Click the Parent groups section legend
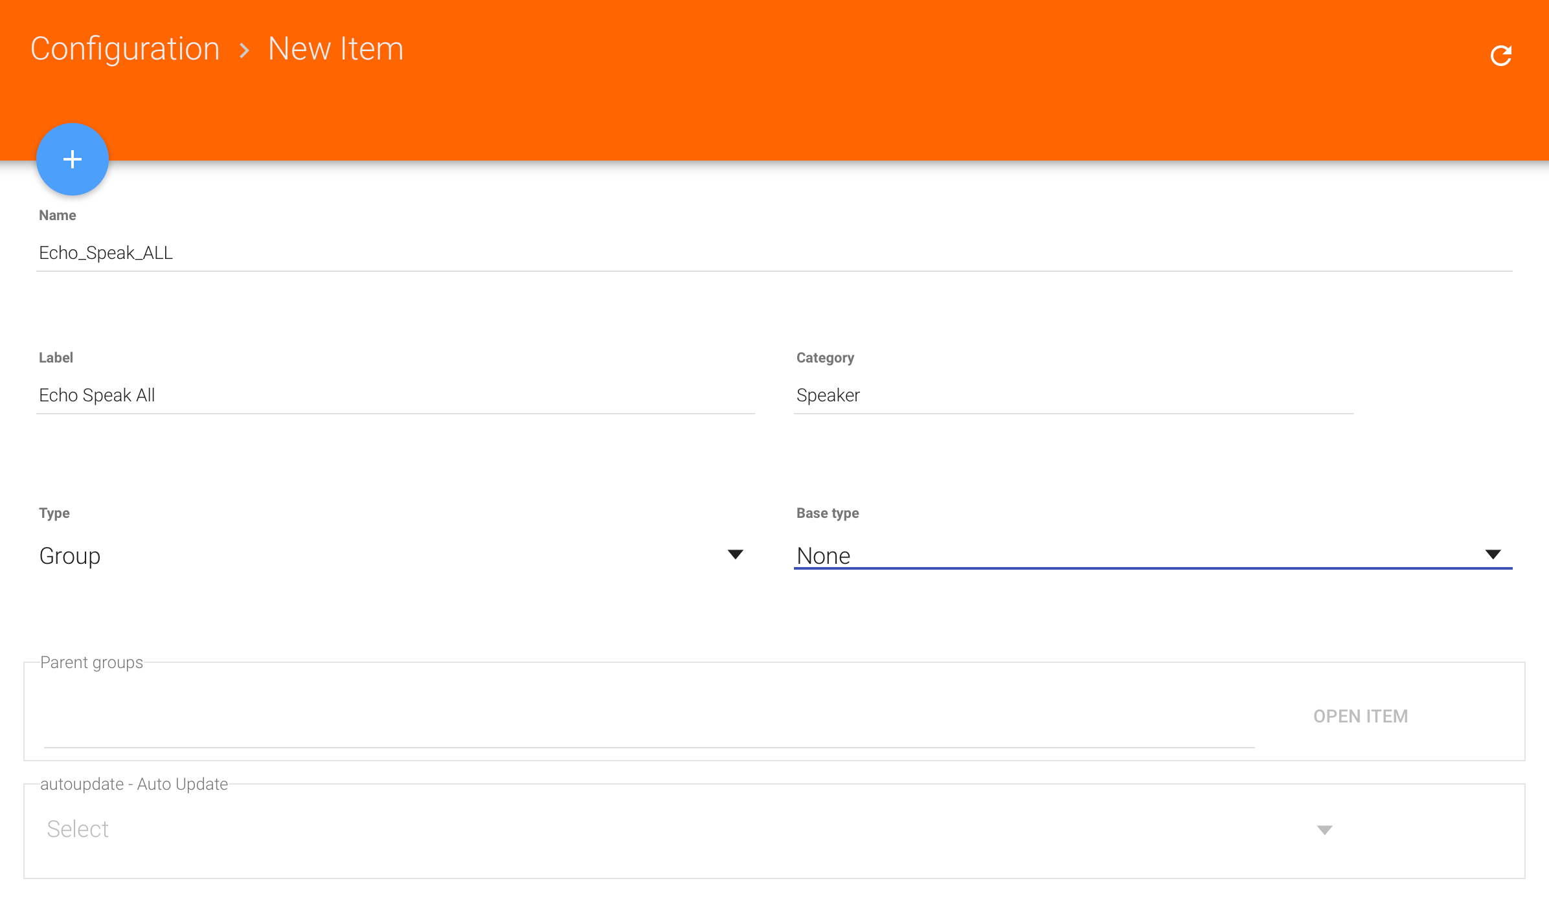 [91, 662]
